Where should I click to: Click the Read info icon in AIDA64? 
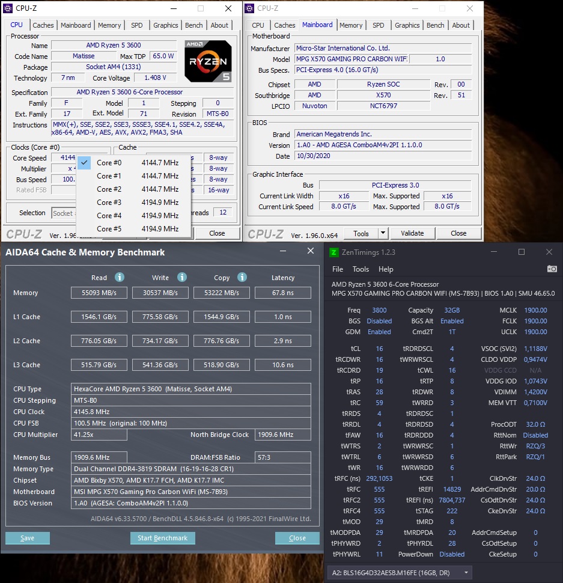(x=120, y=277)
